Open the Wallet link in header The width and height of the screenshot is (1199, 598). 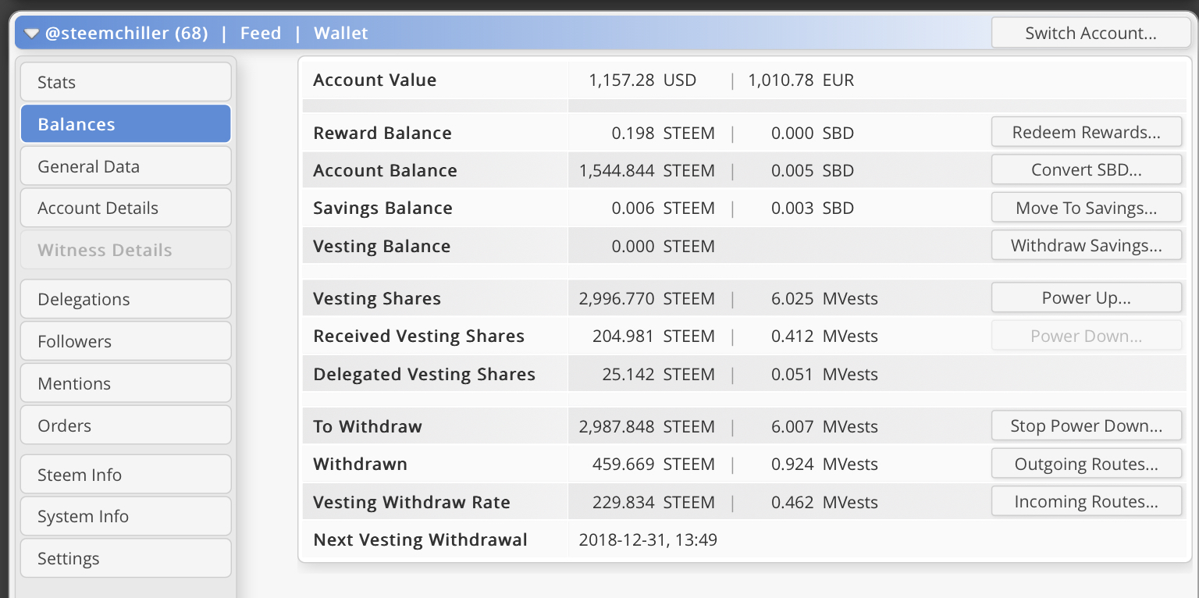341,34
